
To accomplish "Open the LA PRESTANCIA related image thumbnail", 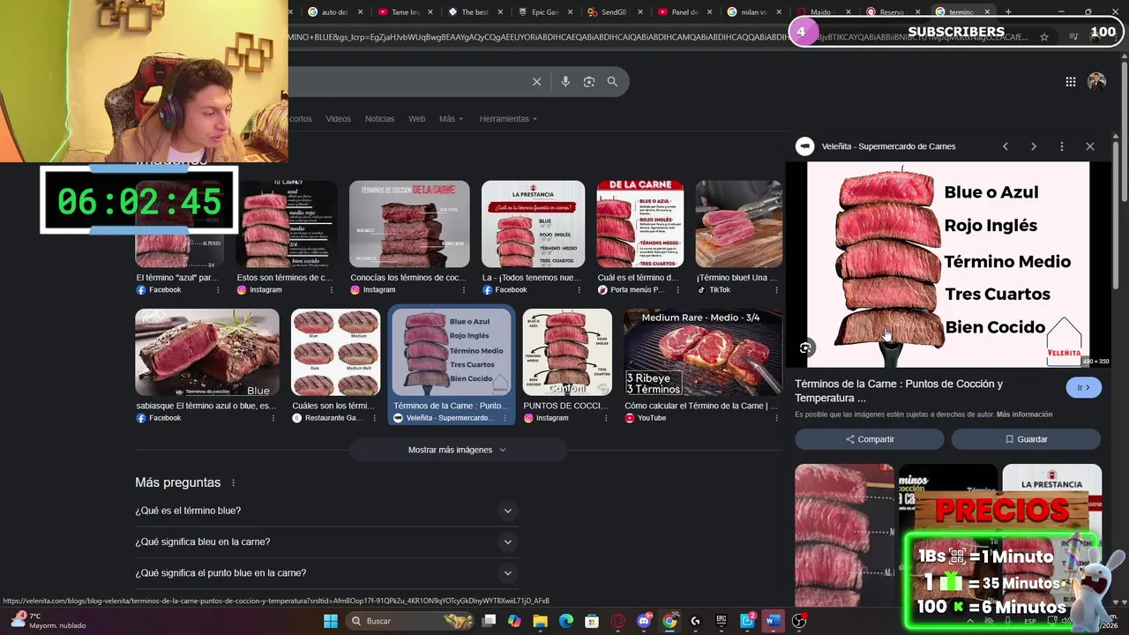I will tap(1051, 476).
